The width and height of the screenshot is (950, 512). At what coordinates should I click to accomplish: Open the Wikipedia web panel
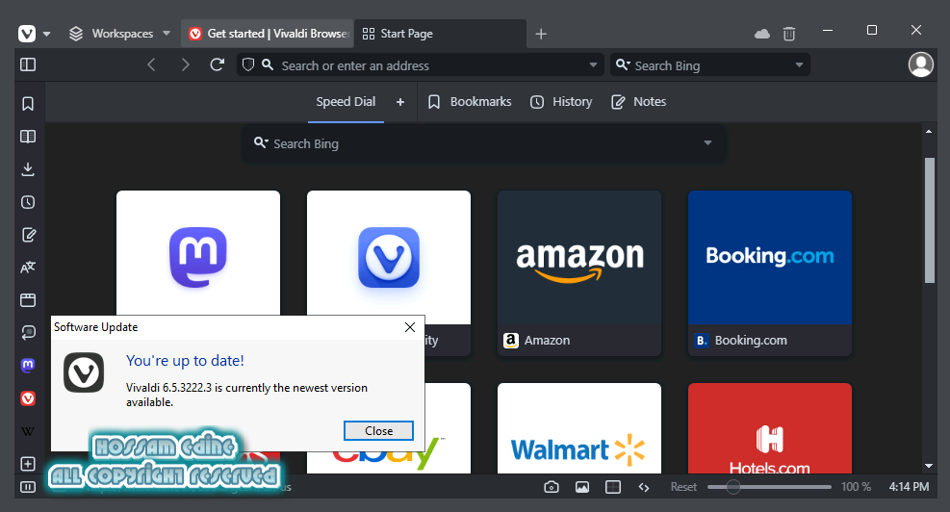coord(28,431)
